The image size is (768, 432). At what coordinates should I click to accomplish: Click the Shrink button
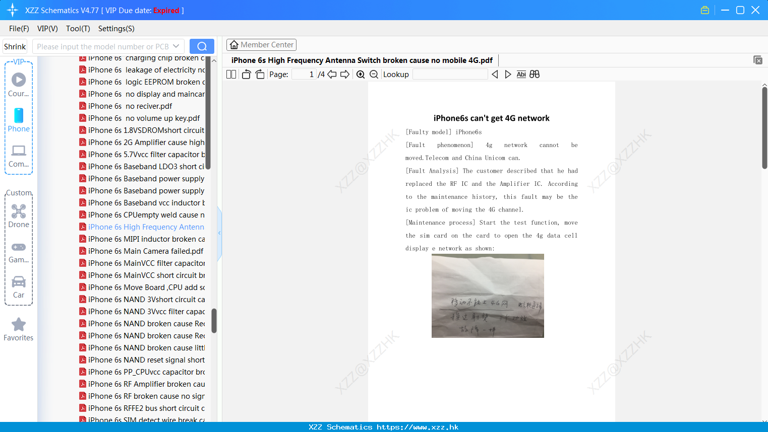click(15, 46)
